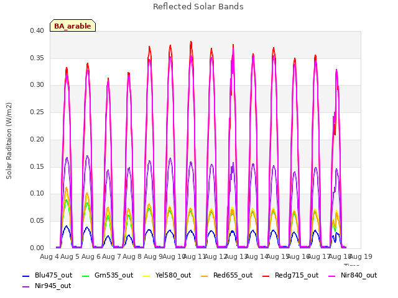Click the Red655_out legend orange swatch
The width and height of the screenshot is (398, 298).
click(x=205, y=276)
